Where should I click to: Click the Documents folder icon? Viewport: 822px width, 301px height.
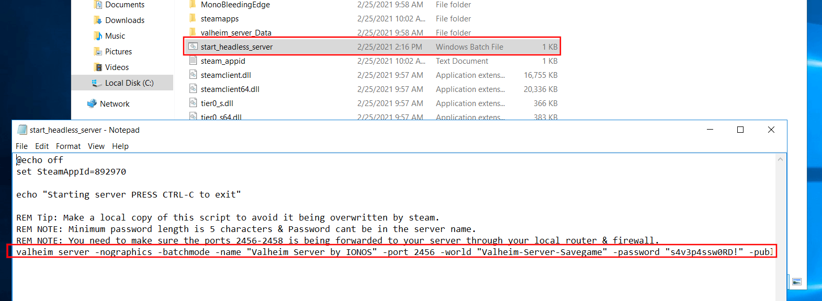coord(98,5)
